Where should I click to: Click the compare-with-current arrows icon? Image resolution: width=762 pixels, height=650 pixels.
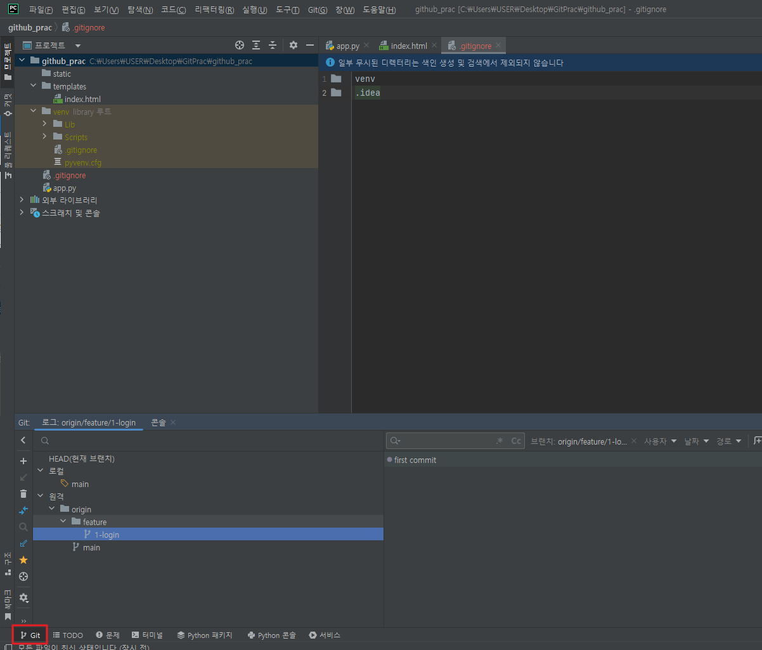click(x=23, y=510)
